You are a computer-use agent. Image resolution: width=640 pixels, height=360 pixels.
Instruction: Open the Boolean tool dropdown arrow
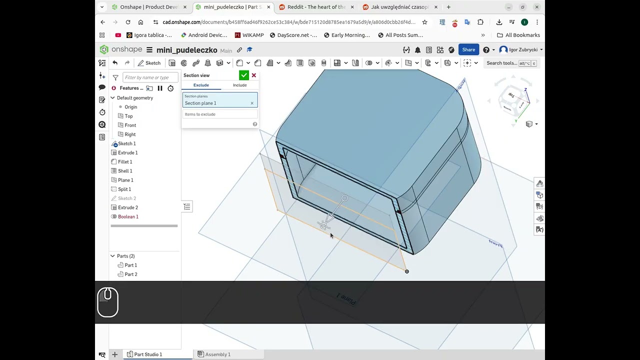tap(377, 63)
